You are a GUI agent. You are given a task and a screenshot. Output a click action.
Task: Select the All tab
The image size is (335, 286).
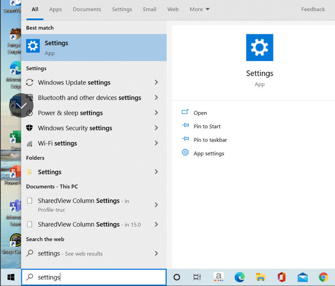pyautogui.click(x=35, y=9)
